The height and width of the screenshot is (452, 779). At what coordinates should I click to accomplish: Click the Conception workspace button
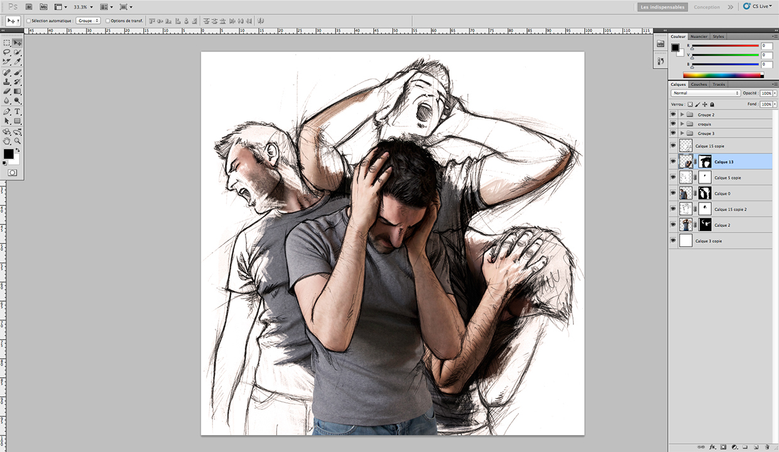707,7
